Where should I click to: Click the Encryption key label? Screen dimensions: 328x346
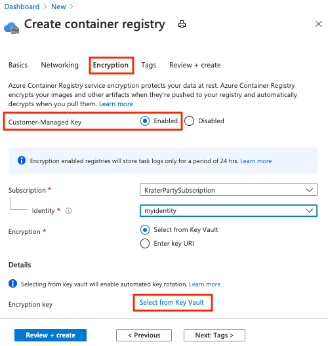(30, 305)
